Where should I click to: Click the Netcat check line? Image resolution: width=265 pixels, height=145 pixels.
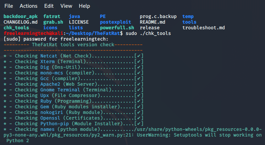73,56
